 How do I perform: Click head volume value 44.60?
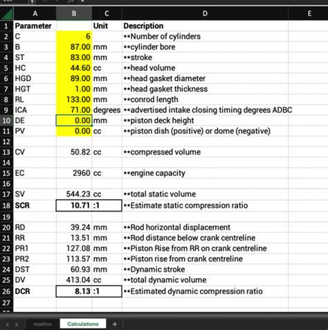pos(74,68)
